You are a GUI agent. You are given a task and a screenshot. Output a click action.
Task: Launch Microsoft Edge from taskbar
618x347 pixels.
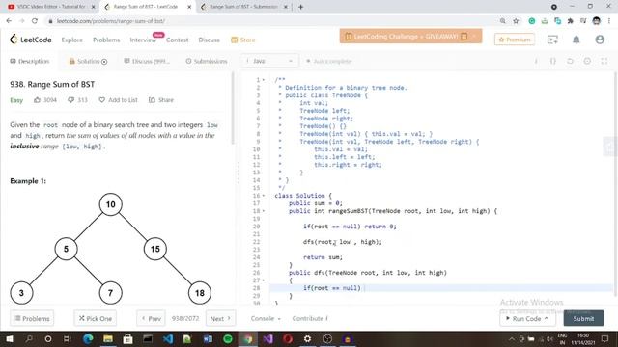[x=88, y=338]
